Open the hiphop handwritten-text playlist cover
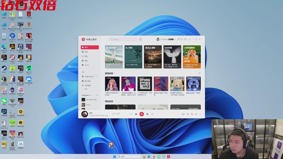This screenshot has width=283, height=159. click(145, 84)
